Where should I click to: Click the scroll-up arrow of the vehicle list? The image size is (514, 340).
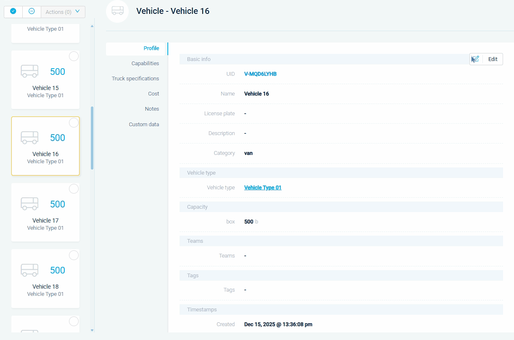[x=92, y=26]
